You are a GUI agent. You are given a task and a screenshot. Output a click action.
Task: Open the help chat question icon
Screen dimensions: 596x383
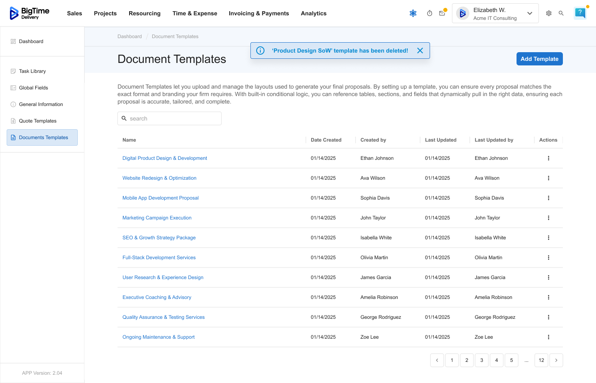(580, 13)
